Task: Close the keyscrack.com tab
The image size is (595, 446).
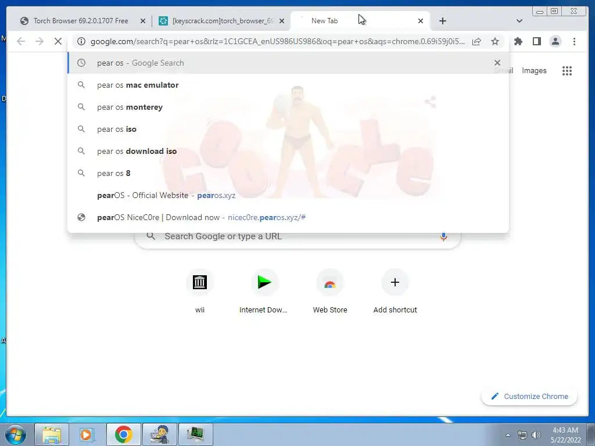Action: tap(282, 21)
